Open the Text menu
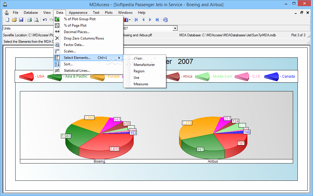 [96, 13]
